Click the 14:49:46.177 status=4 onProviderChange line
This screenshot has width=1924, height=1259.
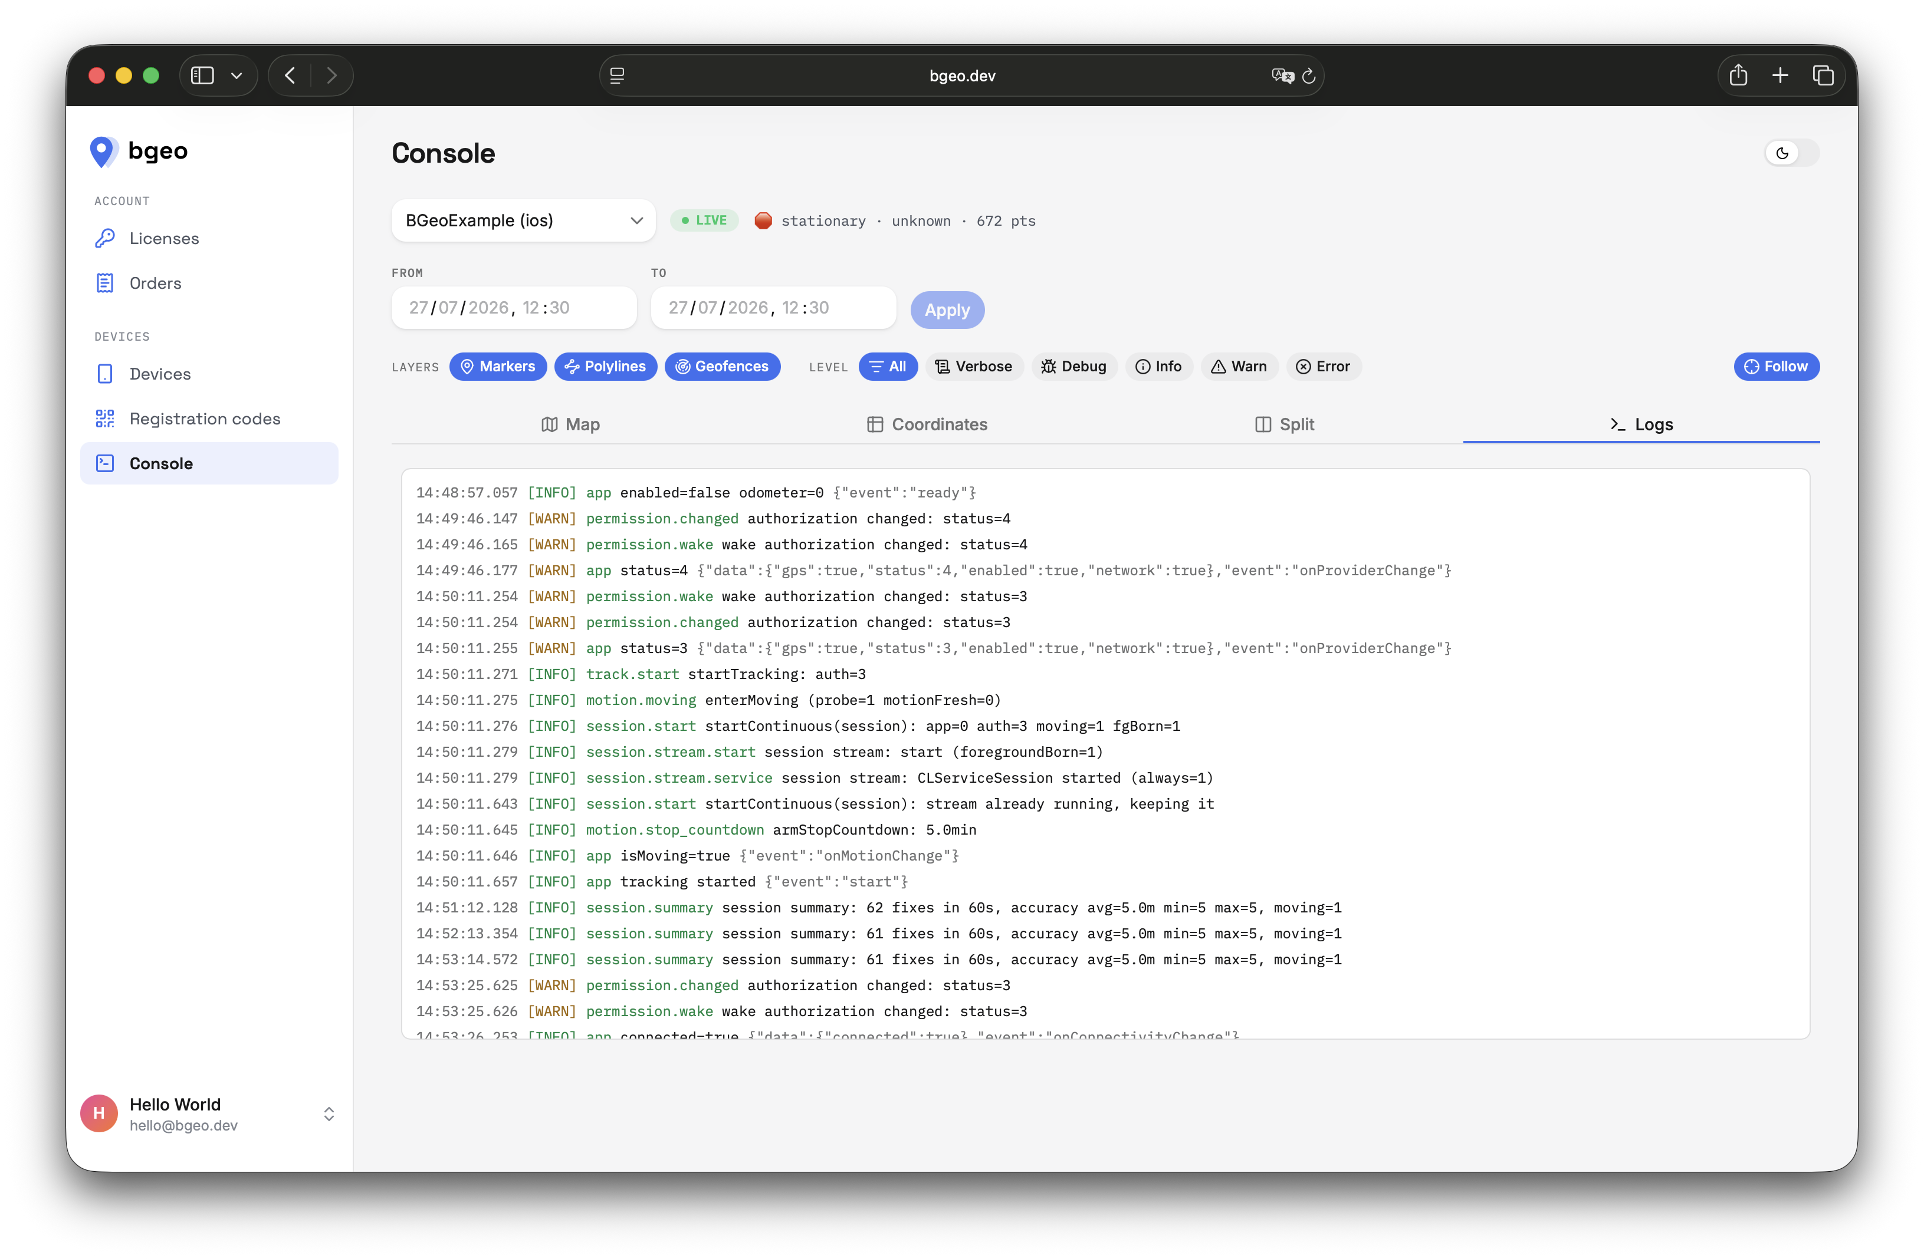(x=934, y=571)
